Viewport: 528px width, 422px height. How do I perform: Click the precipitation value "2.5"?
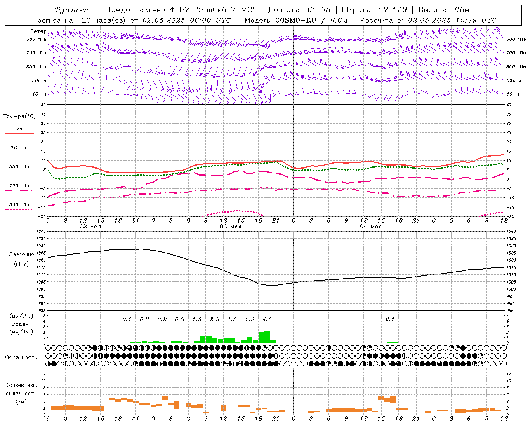coord(214,319)
